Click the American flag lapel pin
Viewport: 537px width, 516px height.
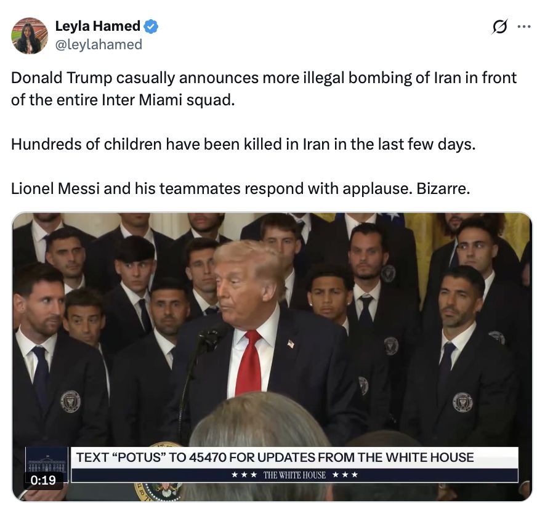(291, 344)
